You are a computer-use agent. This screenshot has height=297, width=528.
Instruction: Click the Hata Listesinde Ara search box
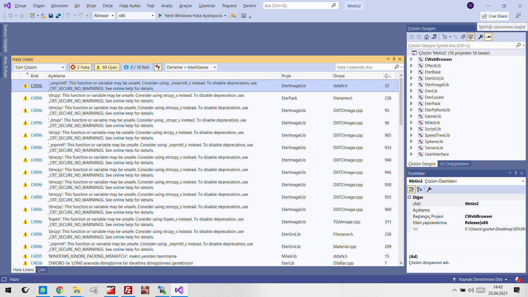tap(365, 67)
